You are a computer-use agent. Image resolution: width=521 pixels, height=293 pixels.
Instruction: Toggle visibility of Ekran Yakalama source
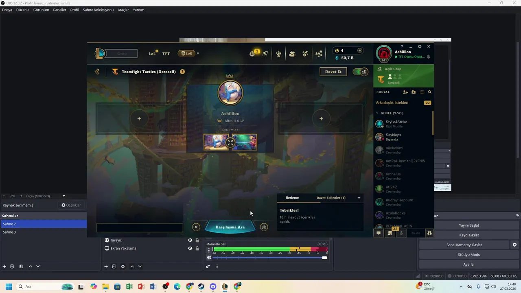[190, 248]
